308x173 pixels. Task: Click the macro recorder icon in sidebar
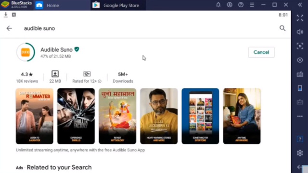pos(300,102)
